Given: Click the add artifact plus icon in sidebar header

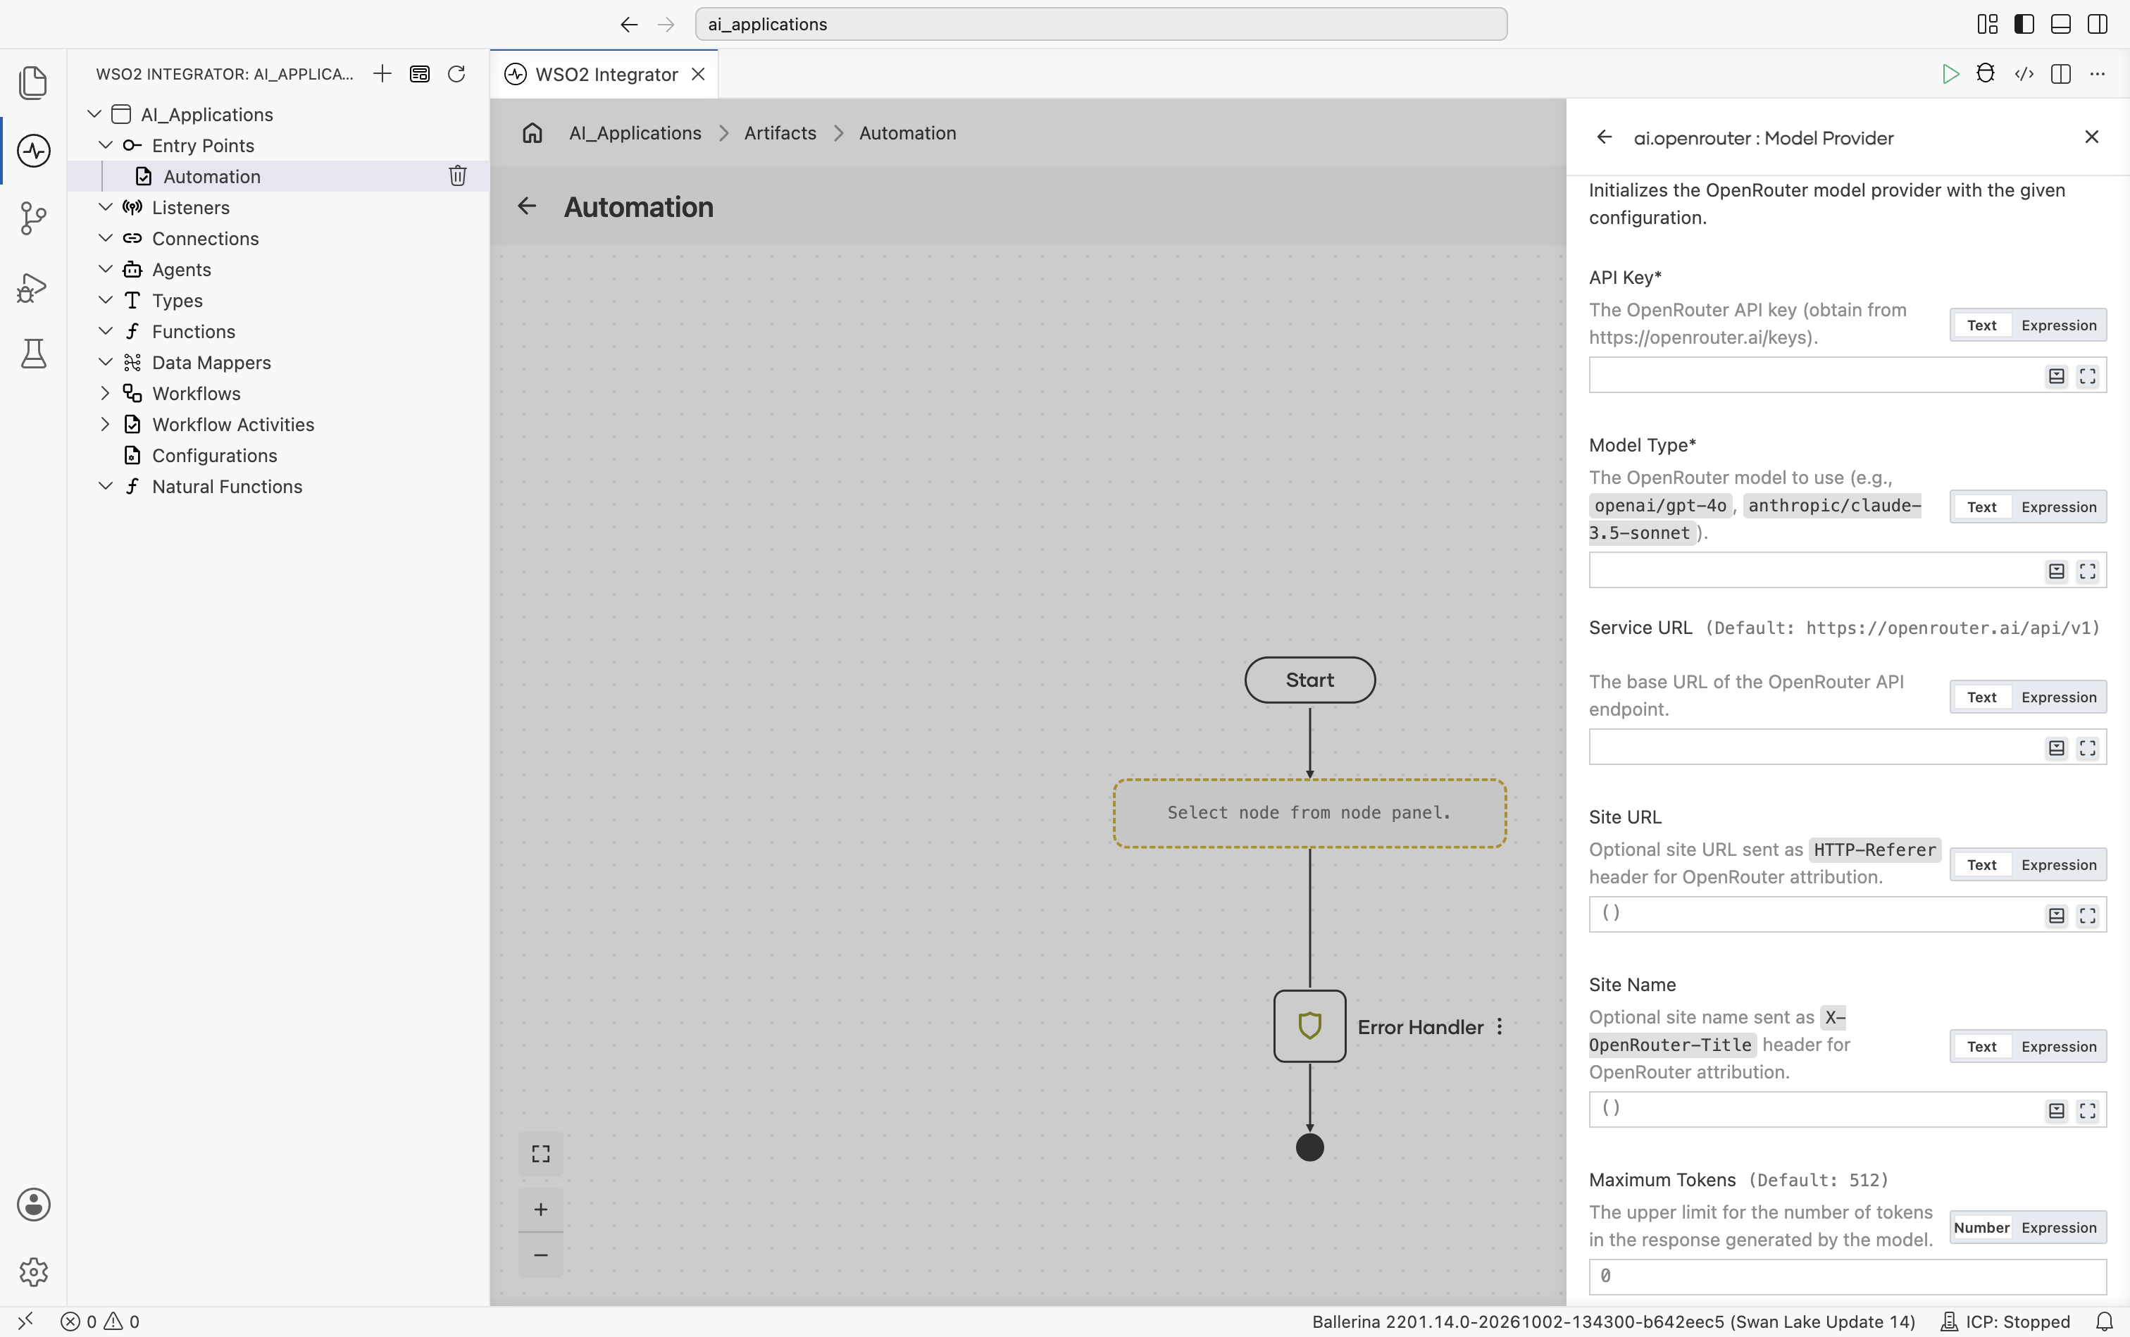Looking at the screenshot, I should (382, 73).
